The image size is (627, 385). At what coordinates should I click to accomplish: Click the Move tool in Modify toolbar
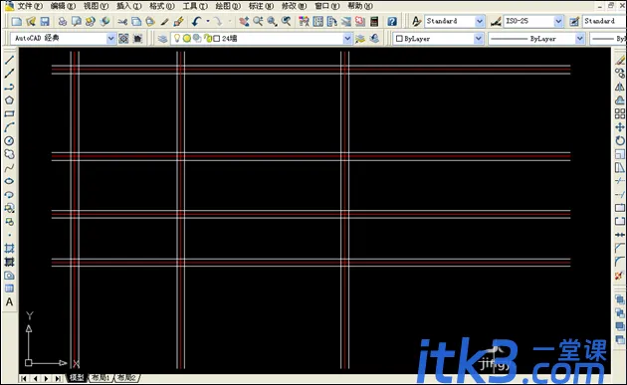tap(620, 127)
